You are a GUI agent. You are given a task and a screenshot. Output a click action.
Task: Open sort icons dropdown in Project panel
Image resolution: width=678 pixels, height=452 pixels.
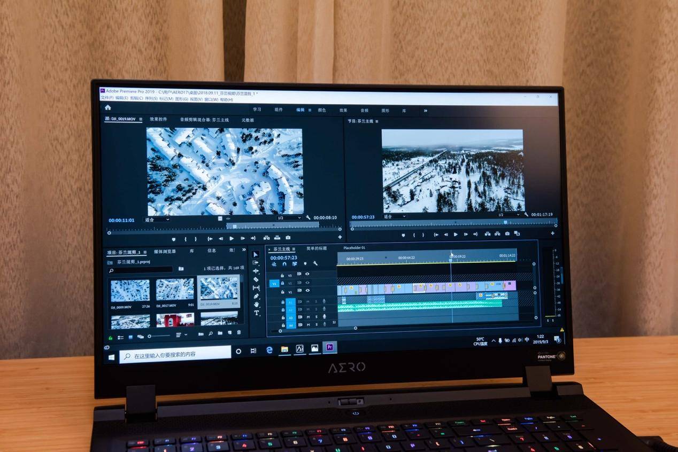point(182,335)
